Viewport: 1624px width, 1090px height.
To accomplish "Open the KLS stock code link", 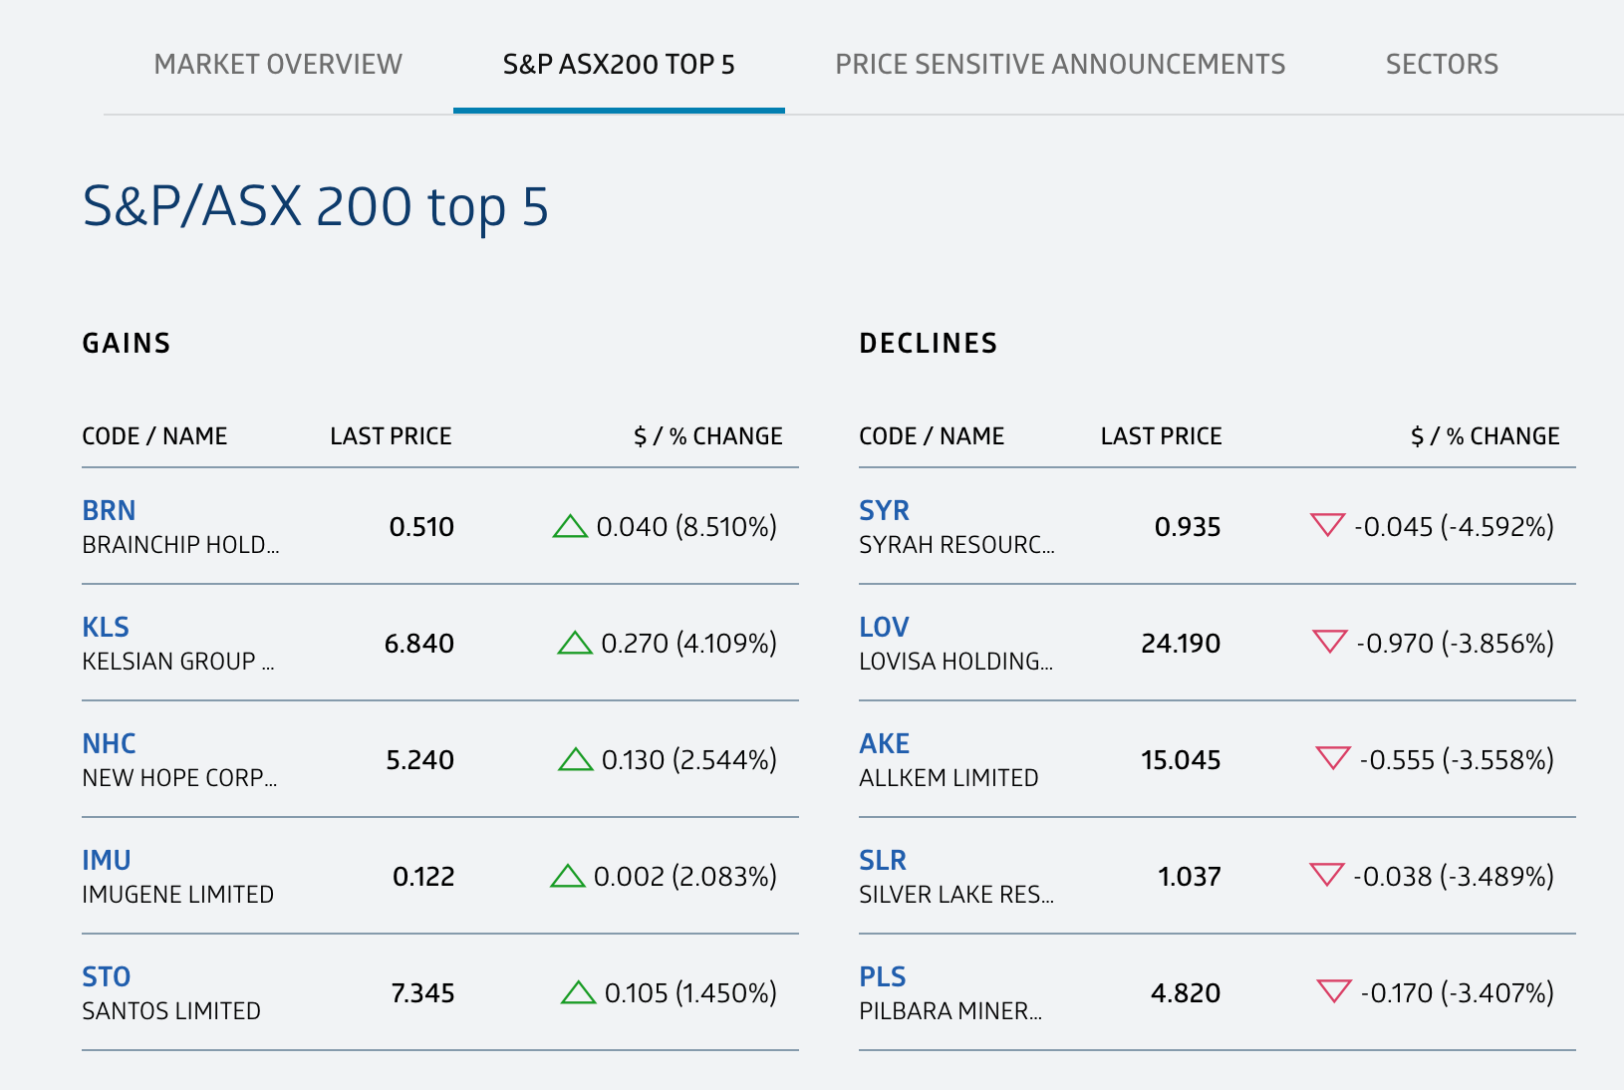I will coord(106,627).
